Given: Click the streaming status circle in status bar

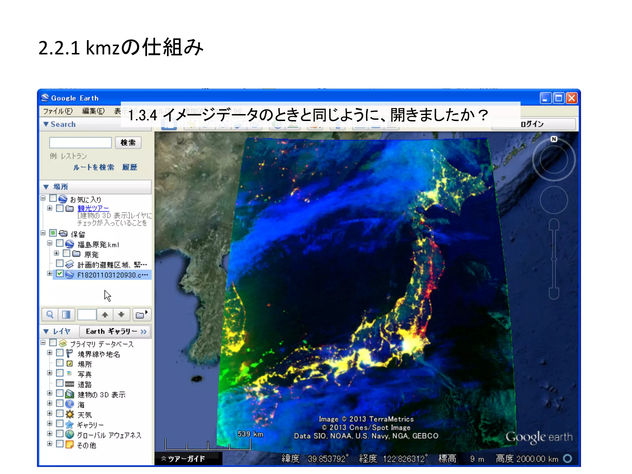Looking at the screenshot, I should point(567,459).
